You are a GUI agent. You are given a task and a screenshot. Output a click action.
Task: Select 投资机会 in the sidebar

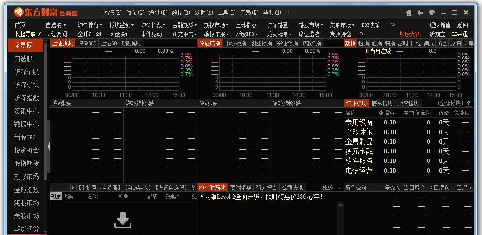tap(26, 150)
